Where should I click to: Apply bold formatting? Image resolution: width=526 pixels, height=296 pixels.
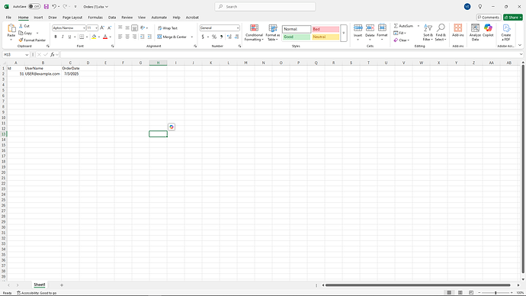pyautogui.click(x=56, y=37)
